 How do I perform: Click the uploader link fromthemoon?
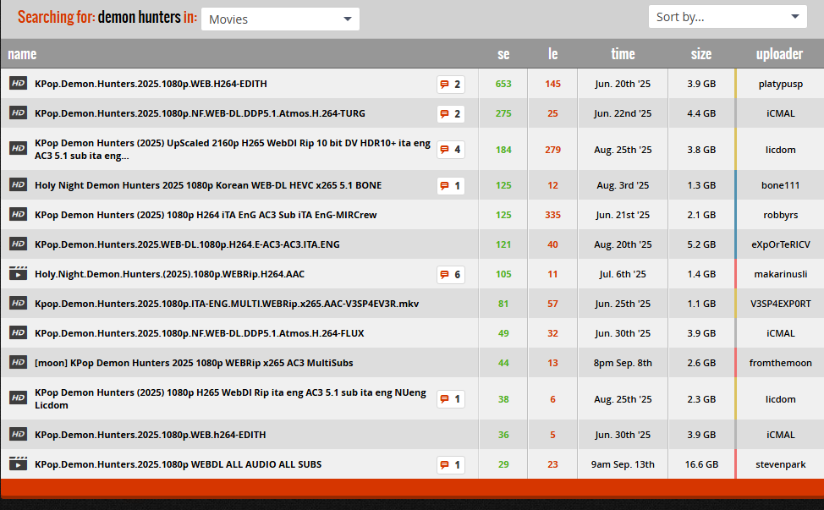tap(780, 363)
